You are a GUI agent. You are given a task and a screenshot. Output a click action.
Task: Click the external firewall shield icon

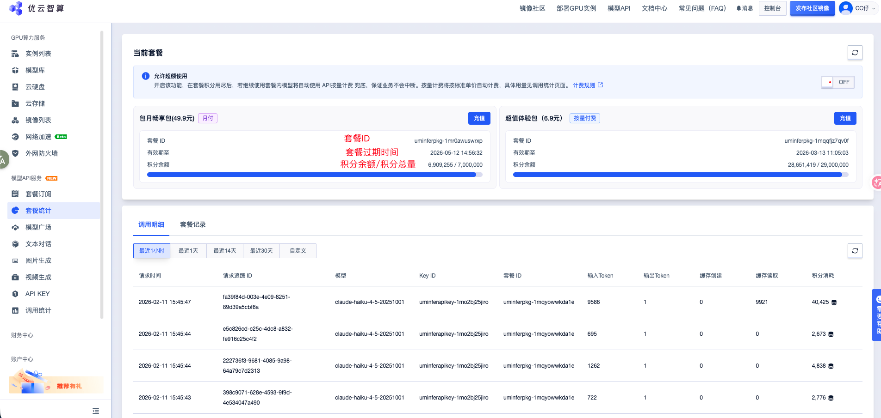coord(15,153)
